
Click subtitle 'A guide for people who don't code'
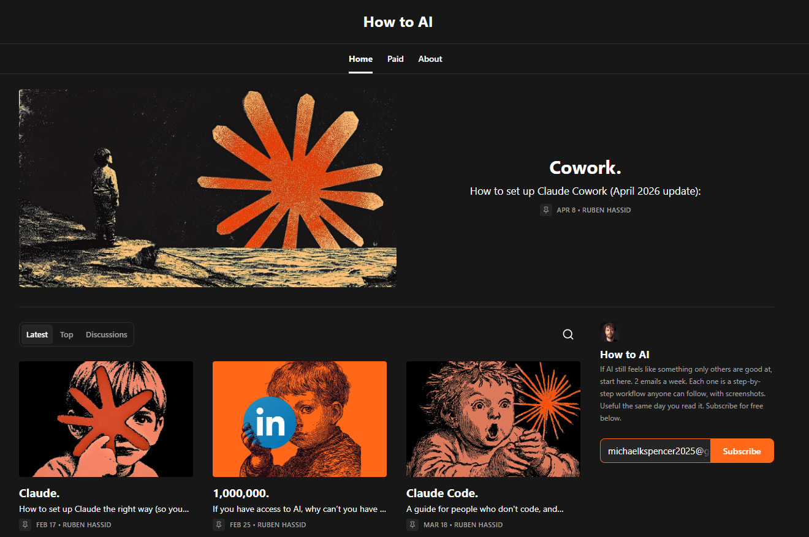coord(485,509)
